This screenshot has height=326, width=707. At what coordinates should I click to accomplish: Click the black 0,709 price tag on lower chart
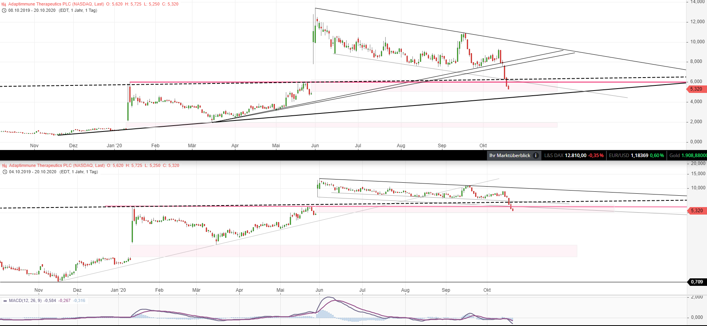coord(697,282)
